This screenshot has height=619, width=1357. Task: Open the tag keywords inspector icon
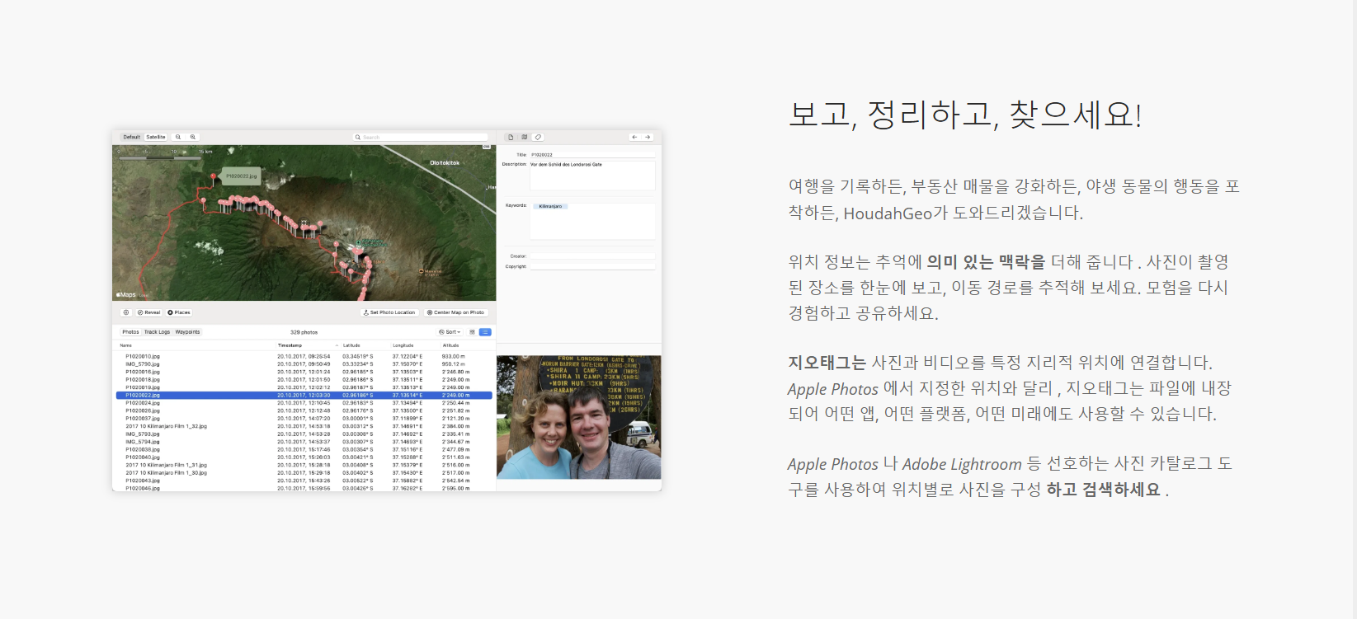(538, 137)
